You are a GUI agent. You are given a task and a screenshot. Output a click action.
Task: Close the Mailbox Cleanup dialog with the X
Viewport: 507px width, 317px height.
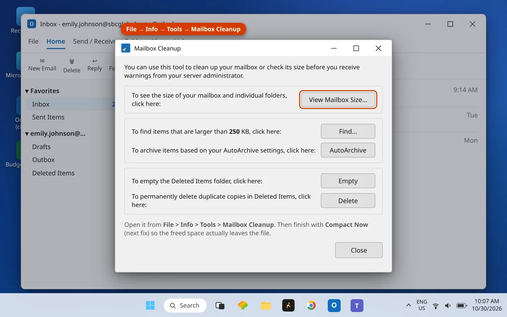tap(378, 48)
